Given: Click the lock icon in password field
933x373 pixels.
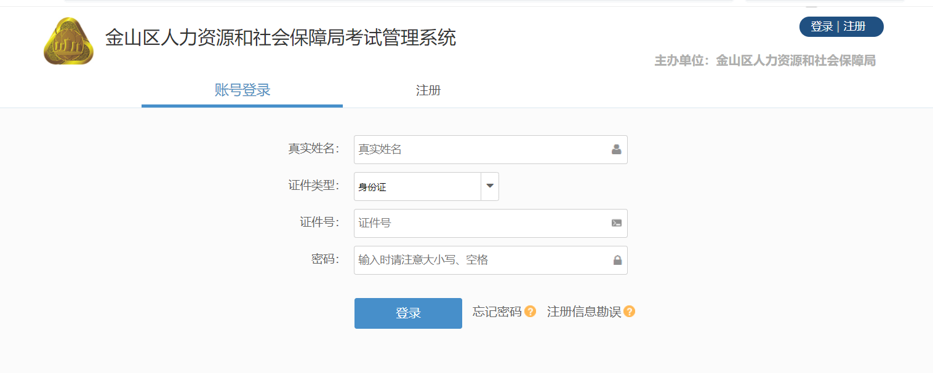Looking at the screenshot, I should [x=617, y=260].
